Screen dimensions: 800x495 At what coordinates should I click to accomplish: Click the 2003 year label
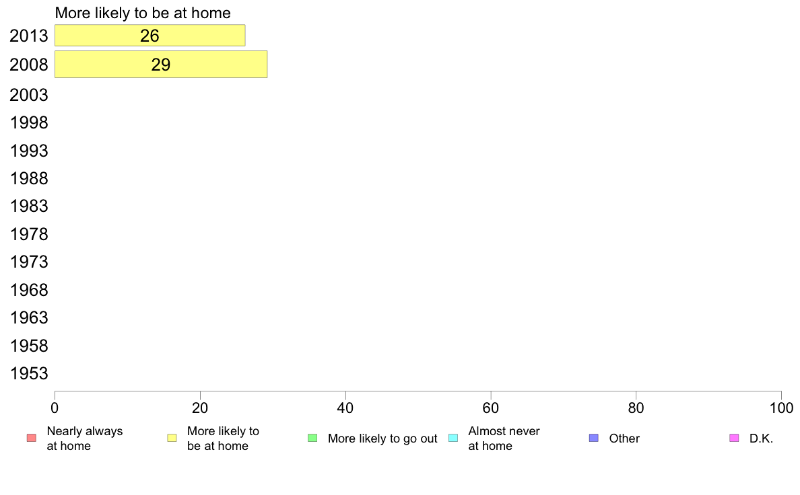point(29,95)
